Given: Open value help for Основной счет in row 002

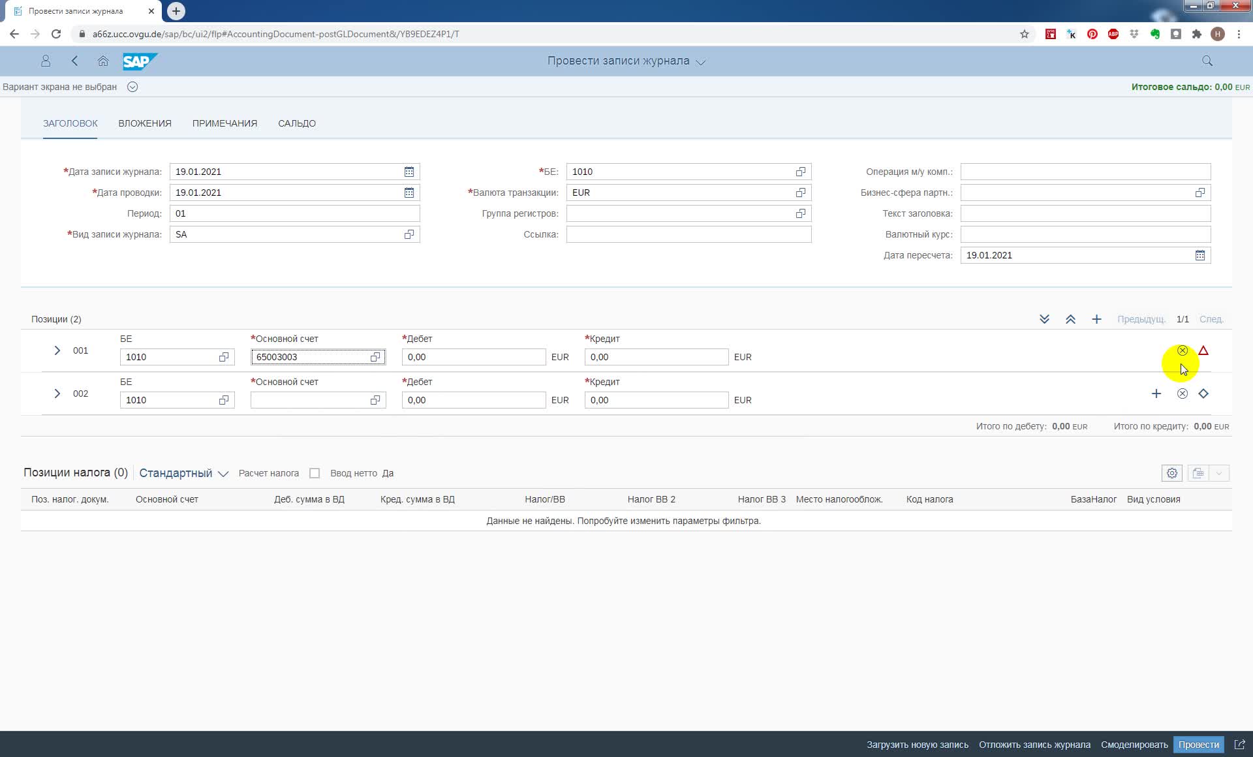Looking at the screenshot, I should point(375,400).
